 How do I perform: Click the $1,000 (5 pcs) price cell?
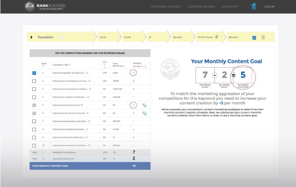tap(205, 37)
